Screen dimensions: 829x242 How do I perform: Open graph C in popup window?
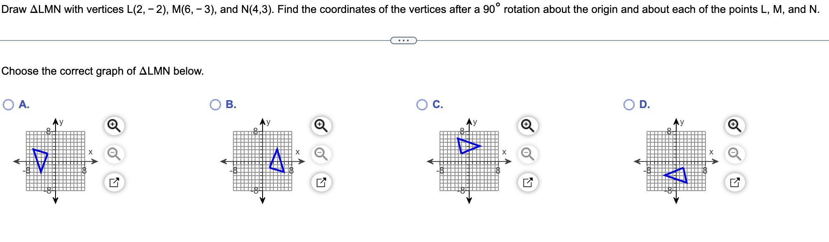(x=527, y=182)
